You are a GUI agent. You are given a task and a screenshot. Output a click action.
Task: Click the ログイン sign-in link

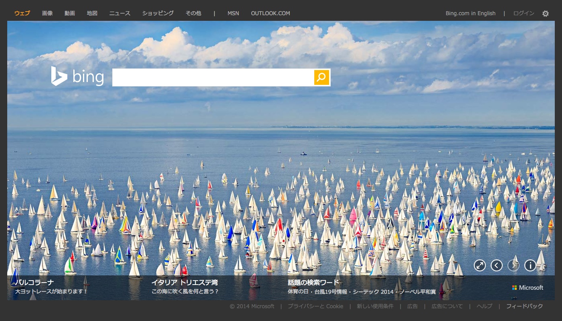524,13
